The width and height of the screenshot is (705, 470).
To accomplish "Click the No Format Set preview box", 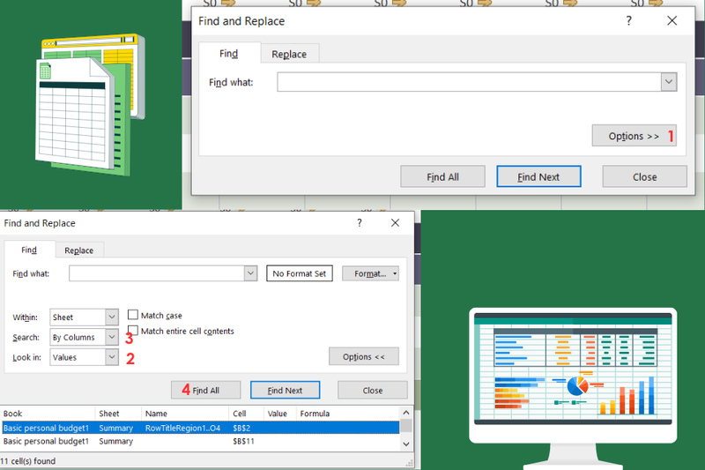I will click(x=300, y=273).
